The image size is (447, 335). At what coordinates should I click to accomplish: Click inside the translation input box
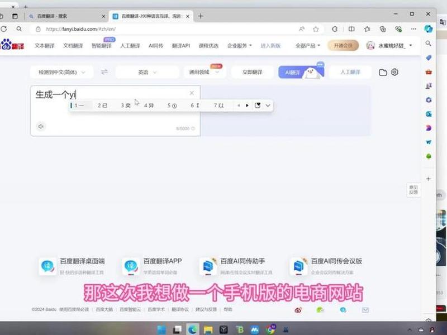(x=115, y=111)
